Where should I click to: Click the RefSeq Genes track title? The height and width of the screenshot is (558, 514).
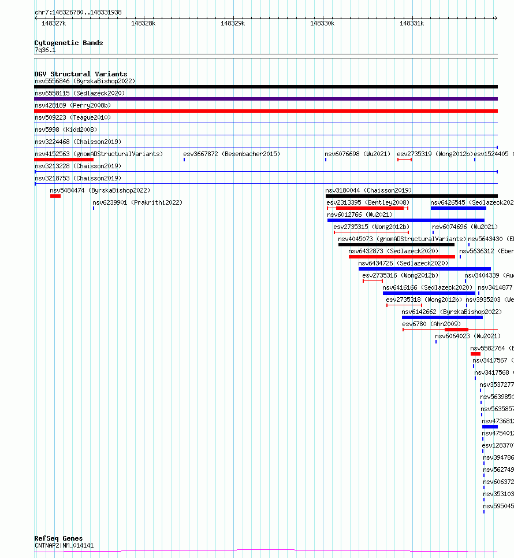click(x=58, y=538)
